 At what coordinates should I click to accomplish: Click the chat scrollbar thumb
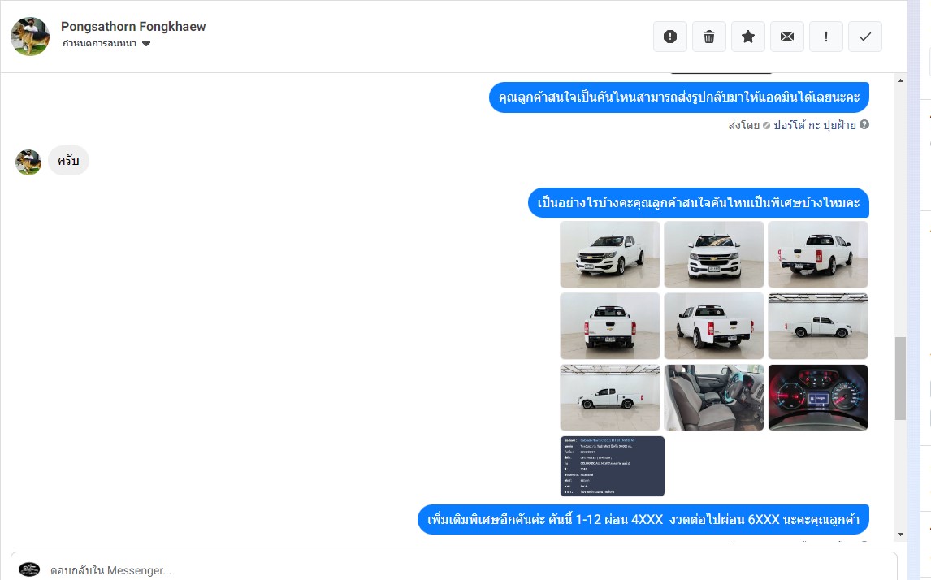pyautogui.click(x=900, y=379)
